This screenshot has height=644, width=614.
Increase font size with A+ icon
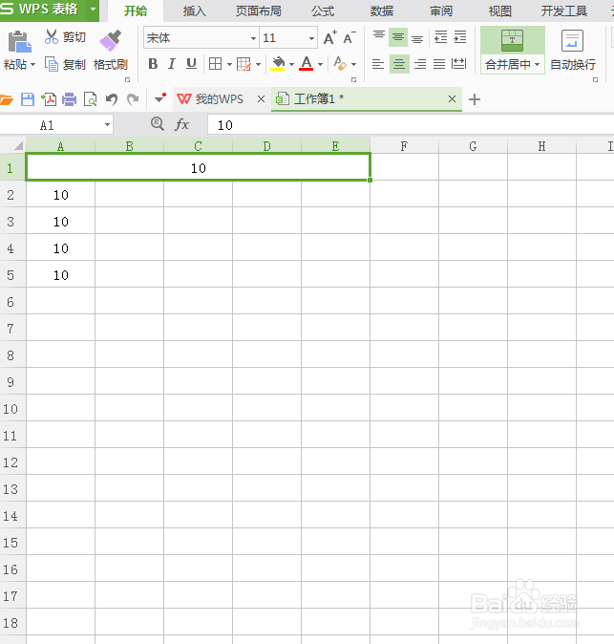pyautogui.click(x=330, y=38)
